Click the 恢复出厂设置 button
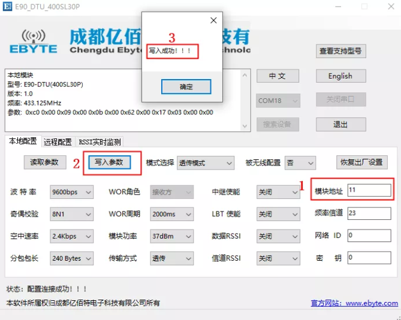The height and width of the screenshot is (320, 401). point(361,162)
